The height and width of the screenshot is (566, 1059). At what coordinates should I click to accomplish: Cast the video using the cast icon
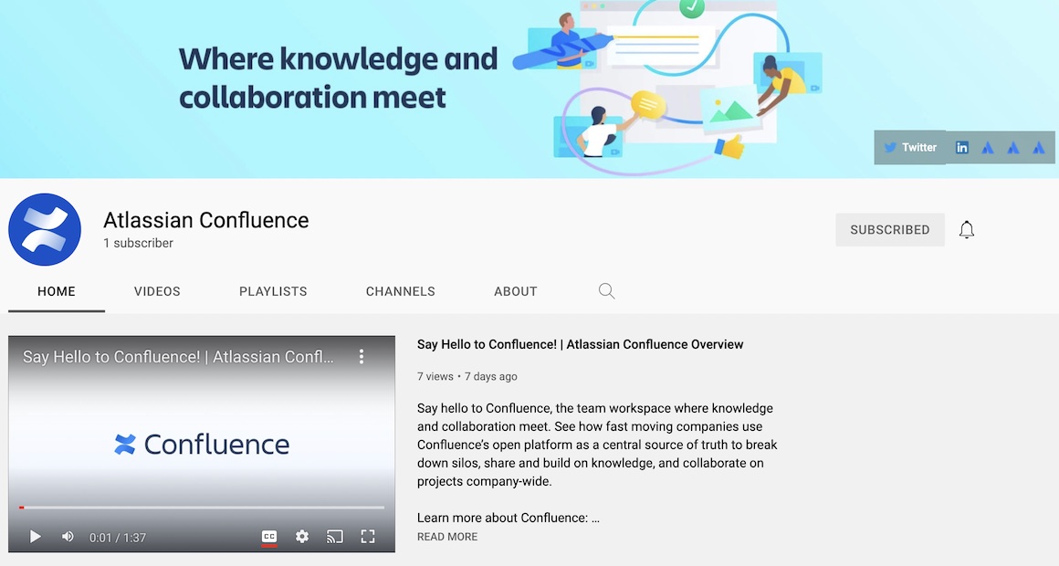click(334, 536)
